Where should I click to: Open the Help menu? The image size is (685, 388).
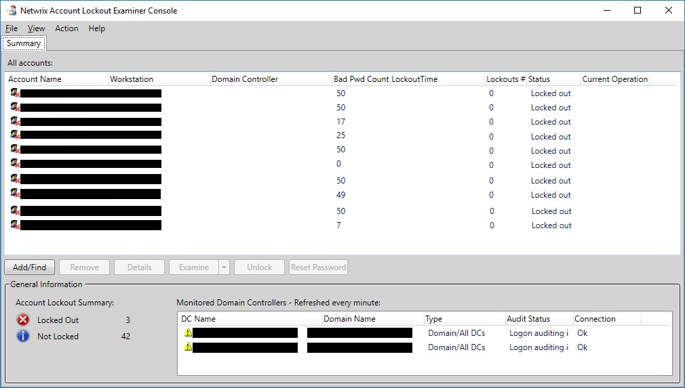click(x=96, y=28)
